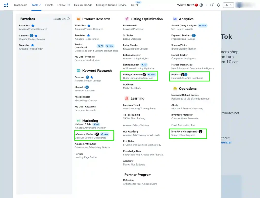Click TikTok icon beside Profits tool
Viewport: 260px width, 198px height.
click(182, 75)
